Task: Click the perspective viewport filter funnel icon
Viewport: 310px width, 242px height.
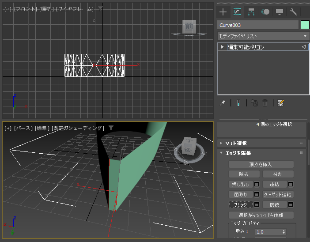Action: [x=111, y=128]
